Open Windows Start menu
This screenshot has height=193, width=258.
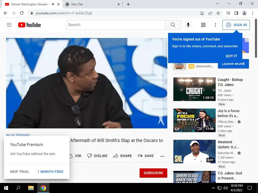point(6,188)
